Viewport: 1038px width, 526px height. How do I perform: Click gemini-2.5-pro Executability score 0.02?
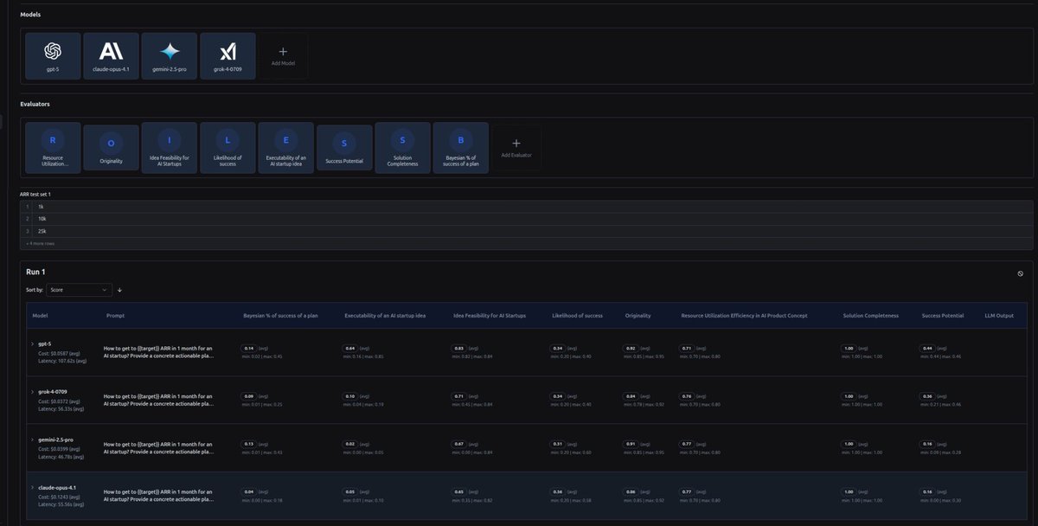350,444
